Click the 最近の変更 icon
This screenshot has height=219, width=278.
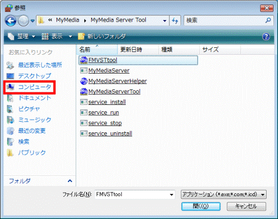pyautogui.click(x=10, y=131)
